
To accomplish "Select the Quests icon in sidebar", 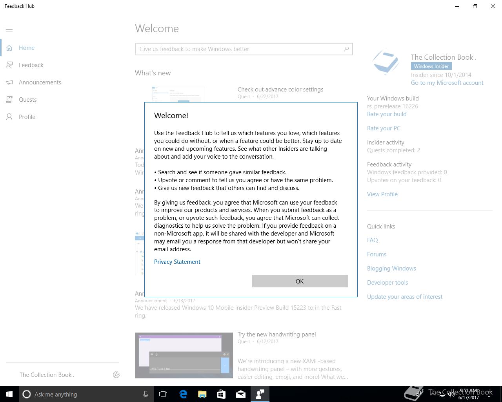I will click(9, 100).
